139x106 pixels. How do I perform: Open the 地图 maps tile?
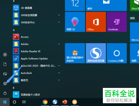[135, 53]
